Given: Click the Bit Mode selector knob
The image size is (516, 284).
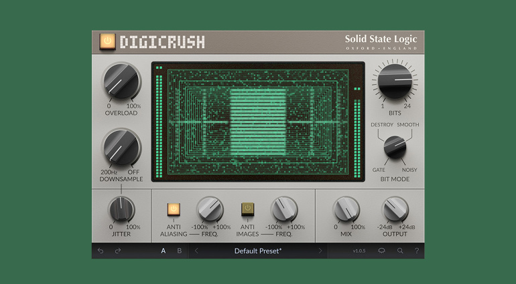Looking at the screenshot, I should click(395, 146).
